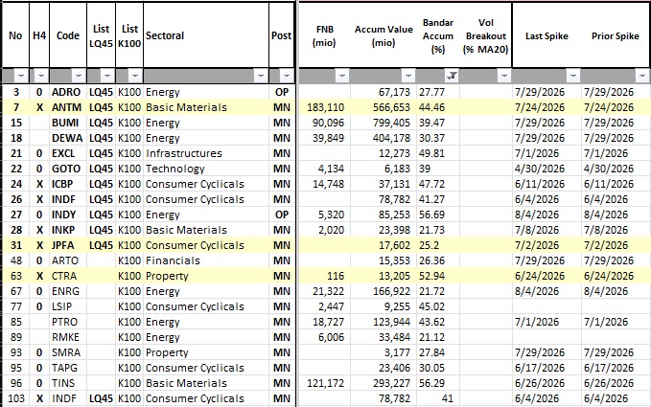Select ICBP last spike date 6/11/2026
Image resolution: width=651 pixels, height=407 pixels.
click(x=546, y=184)
